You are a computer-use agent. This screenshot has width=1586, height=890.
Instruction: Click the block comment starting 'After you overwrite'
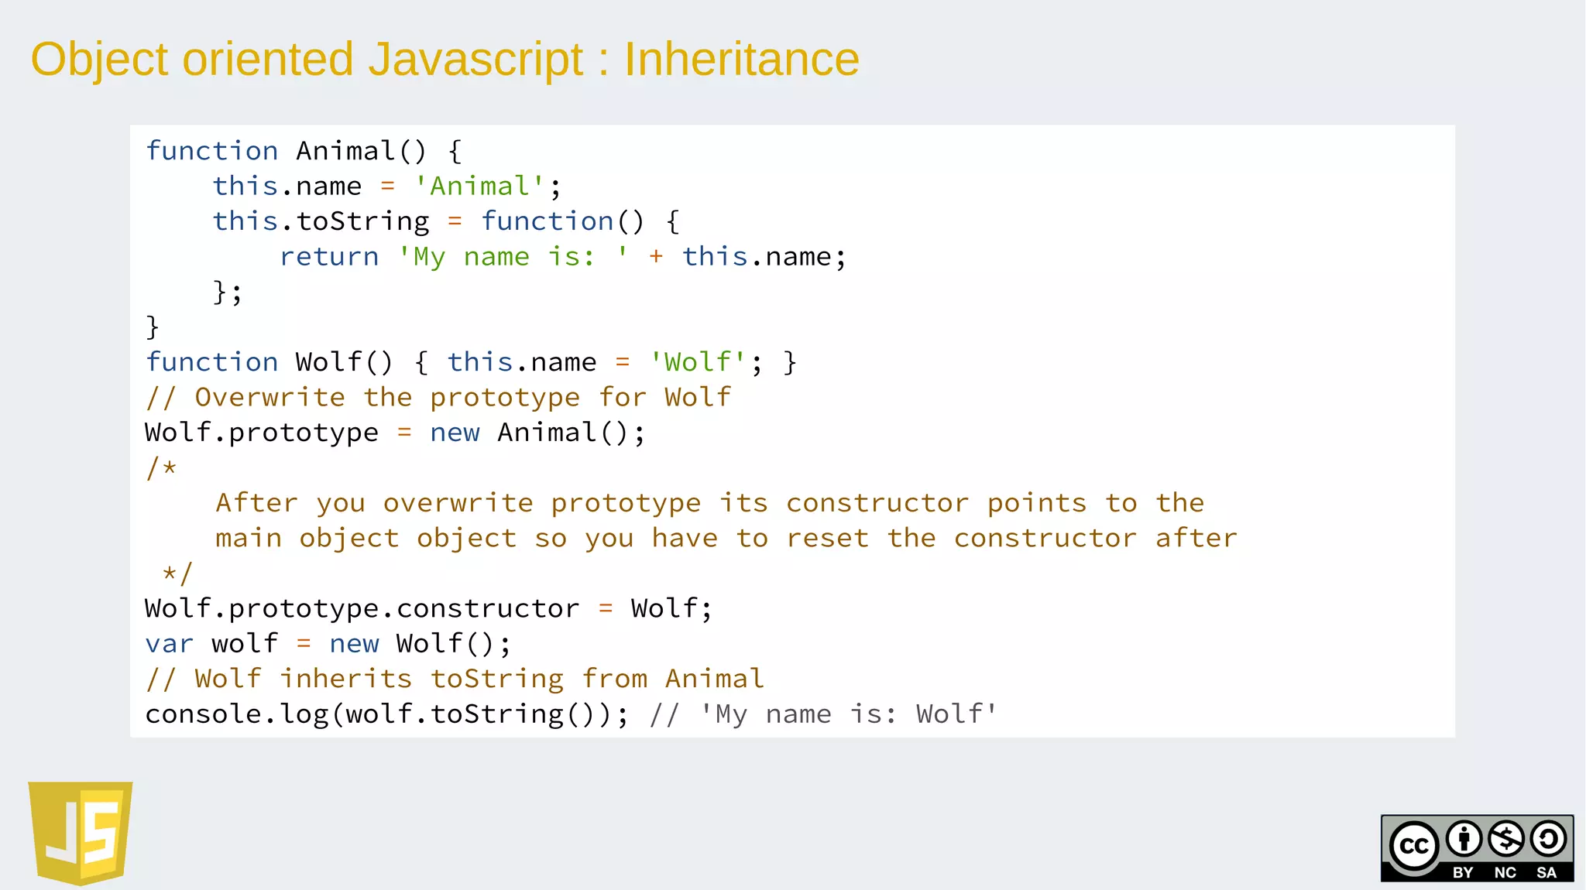point(709,504)
